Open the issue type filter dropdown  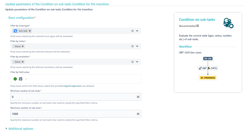pos(137,31)
